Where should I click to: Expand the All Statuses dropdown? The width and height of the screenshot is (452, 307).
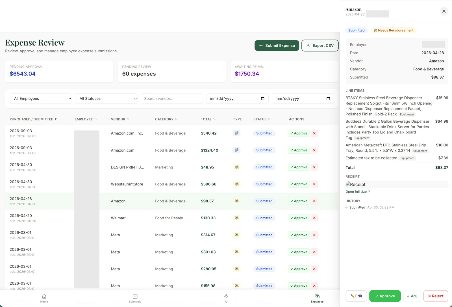click(106, 98)
